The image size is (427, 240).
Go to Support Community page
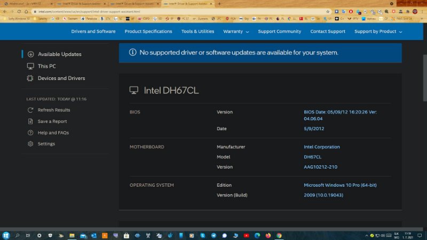[279, 31]
